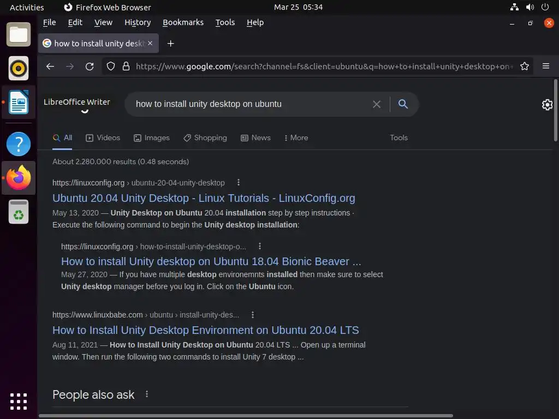This screenshot has width=559, height=419.
Task: Open LibreOffice Writer from the dock
Action: coord(19,102)
